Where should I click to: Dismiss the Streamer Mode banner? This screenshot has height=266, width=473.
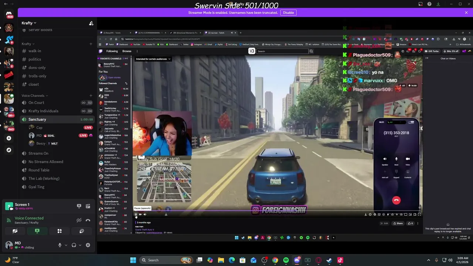pos(466,13)
